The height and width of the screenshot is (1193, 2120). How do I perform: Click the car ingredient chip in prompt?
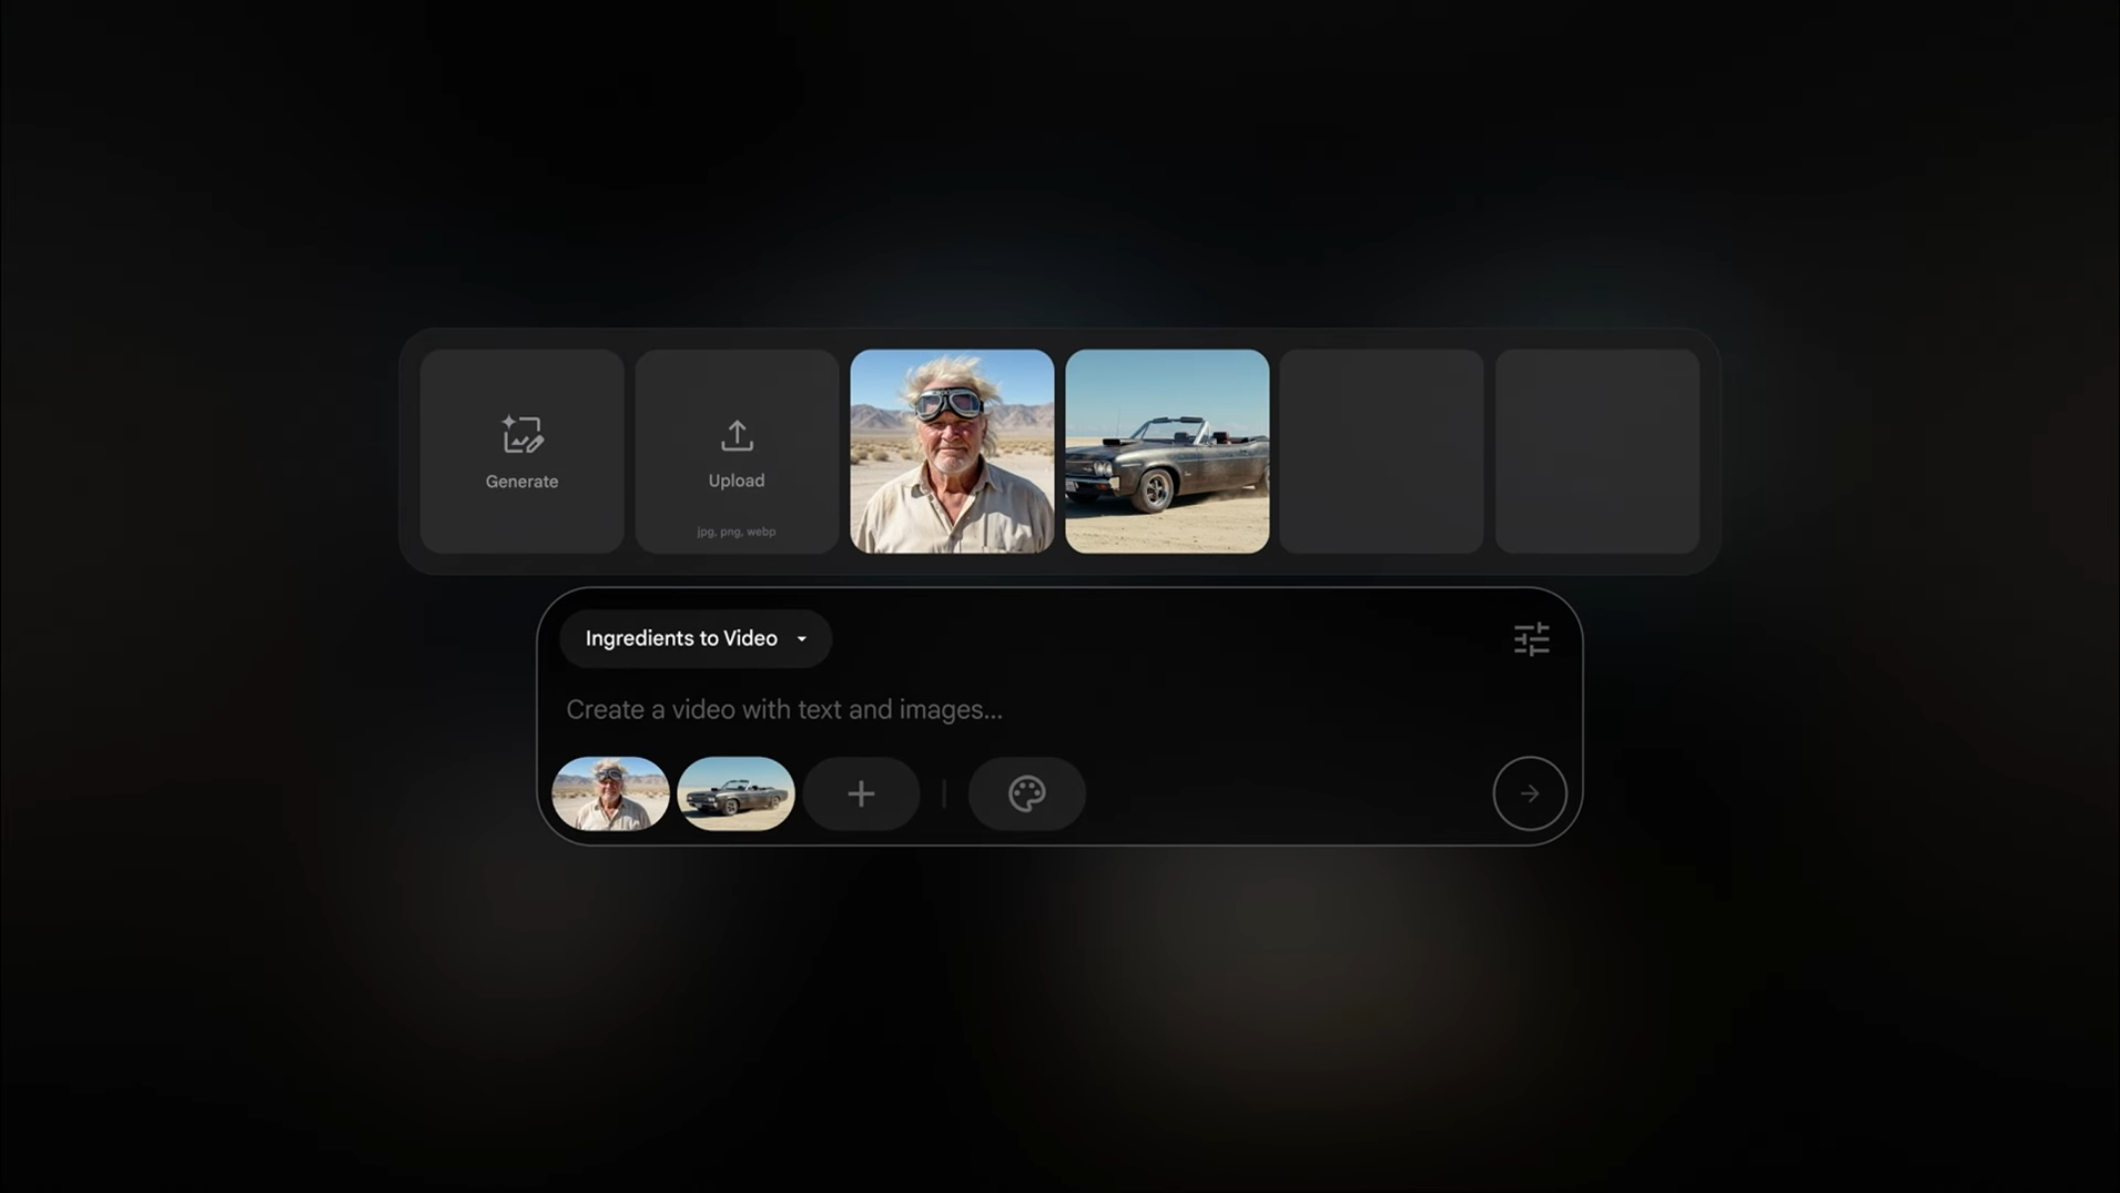736,794
